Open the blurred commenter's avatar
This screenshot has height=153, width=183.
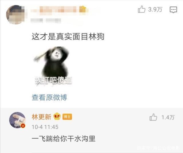pyautogui.click(x=16, y=15)
